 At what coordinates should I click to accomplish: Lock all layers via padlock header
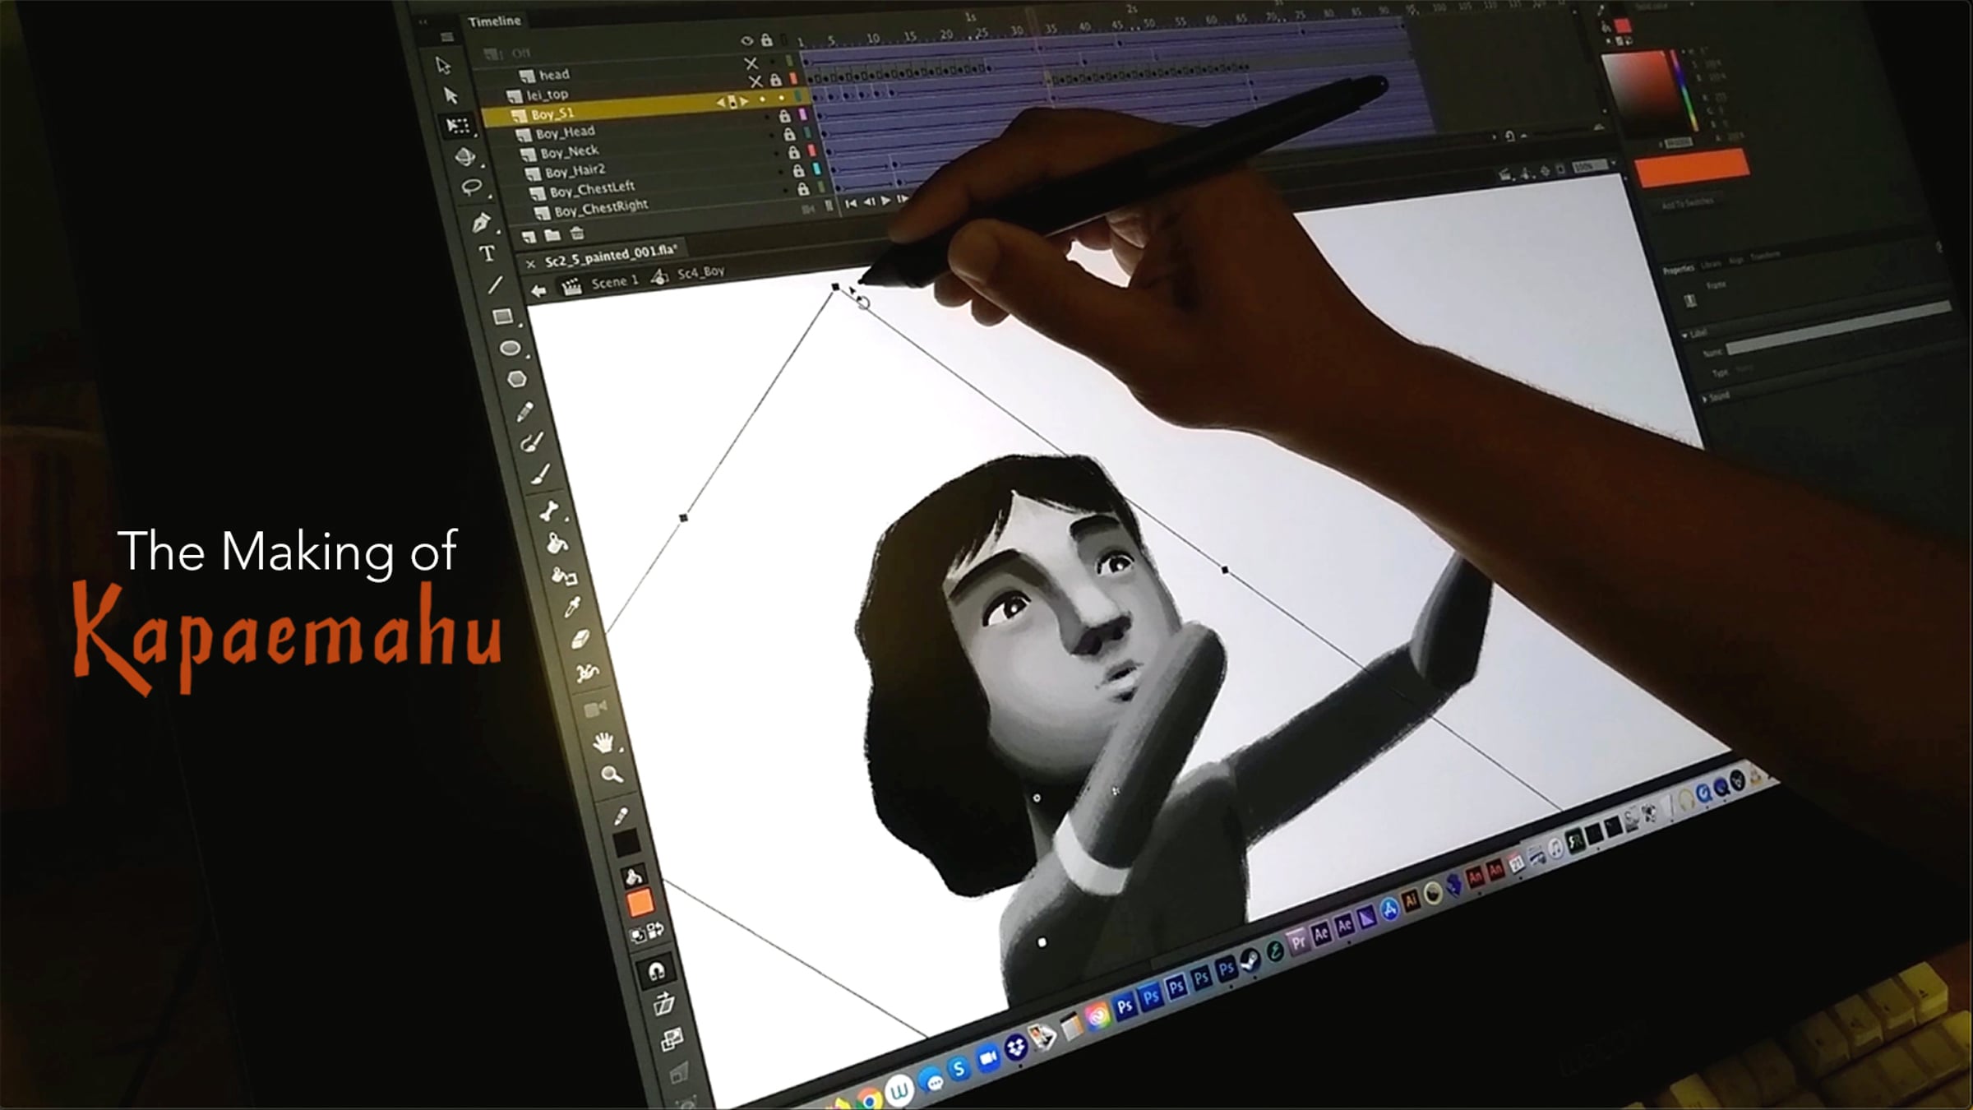(x=766, y=39)
